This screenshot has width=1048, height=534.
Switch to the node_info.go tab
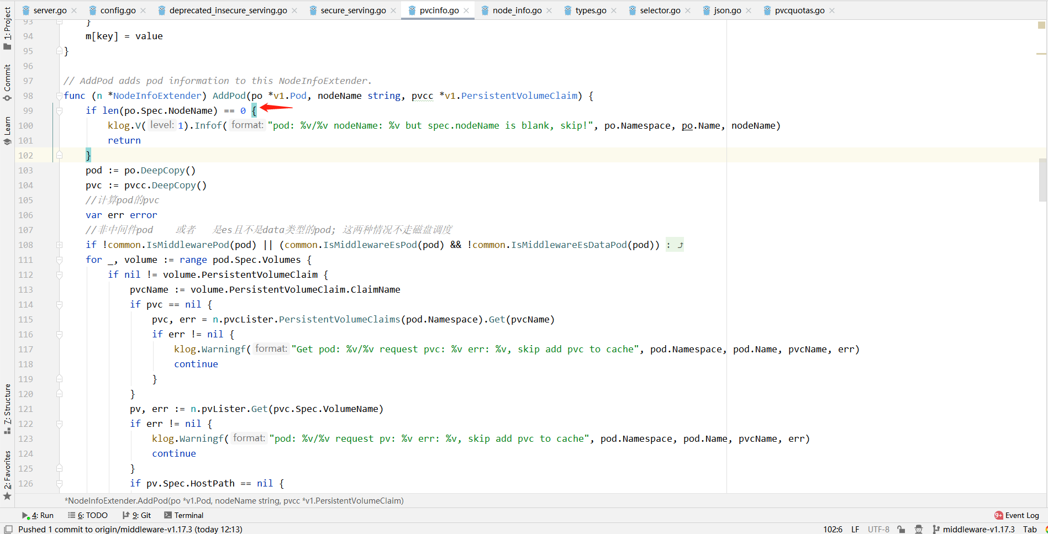517,10
